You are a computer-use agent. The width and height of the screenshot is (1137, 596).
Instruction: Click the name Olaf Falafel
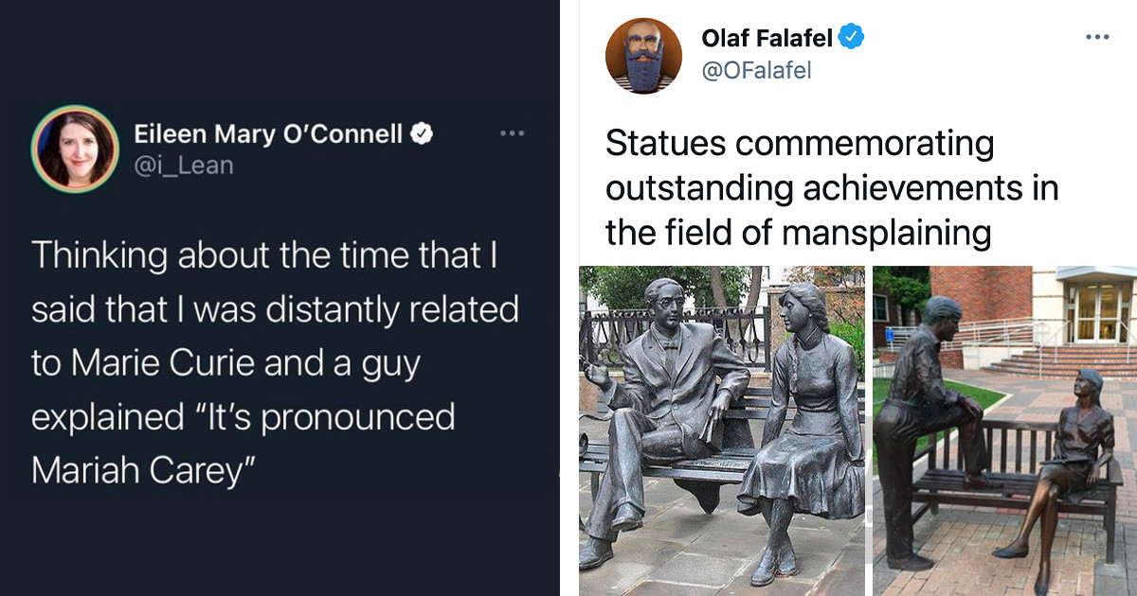(767, 37)
